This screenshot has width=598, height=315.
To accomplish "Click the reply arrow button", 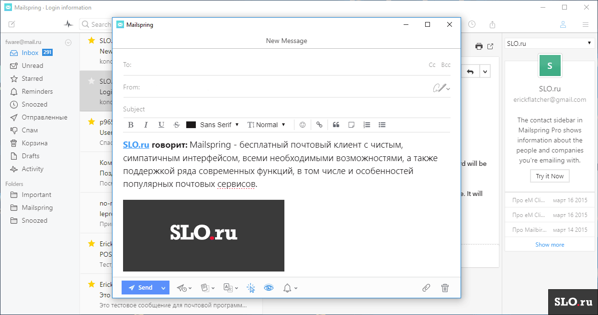I will pyautogui.click(x=470, y=72).
